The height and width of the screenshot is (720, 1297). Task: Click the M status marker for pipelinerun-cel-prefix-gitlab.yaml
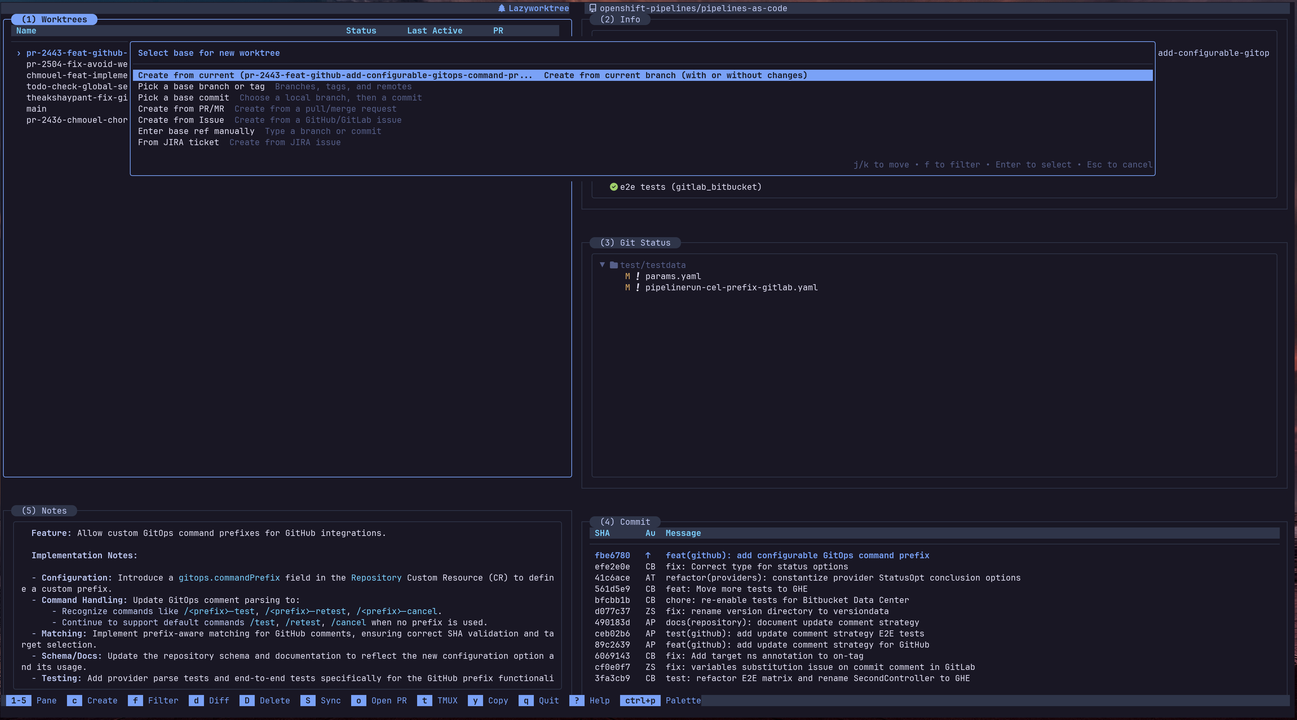(627, 288)
